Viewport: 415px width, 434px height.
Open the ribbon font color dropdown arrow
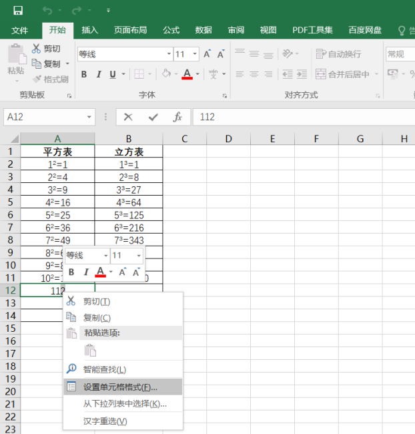click(197, 74)
